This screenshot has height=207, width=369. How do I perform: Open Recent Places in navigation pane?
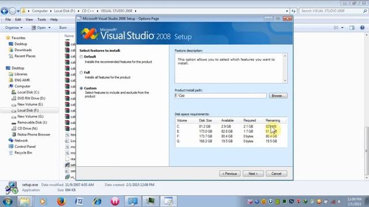pos(25,56)
